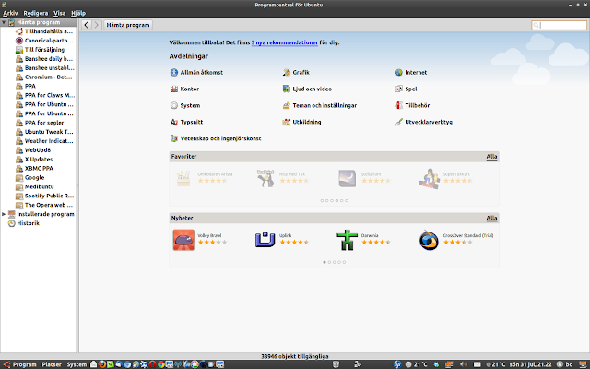Open the Platser menu in panel
Screen dimensions: 590x369
pyautogui.click(x=52, y=364)
